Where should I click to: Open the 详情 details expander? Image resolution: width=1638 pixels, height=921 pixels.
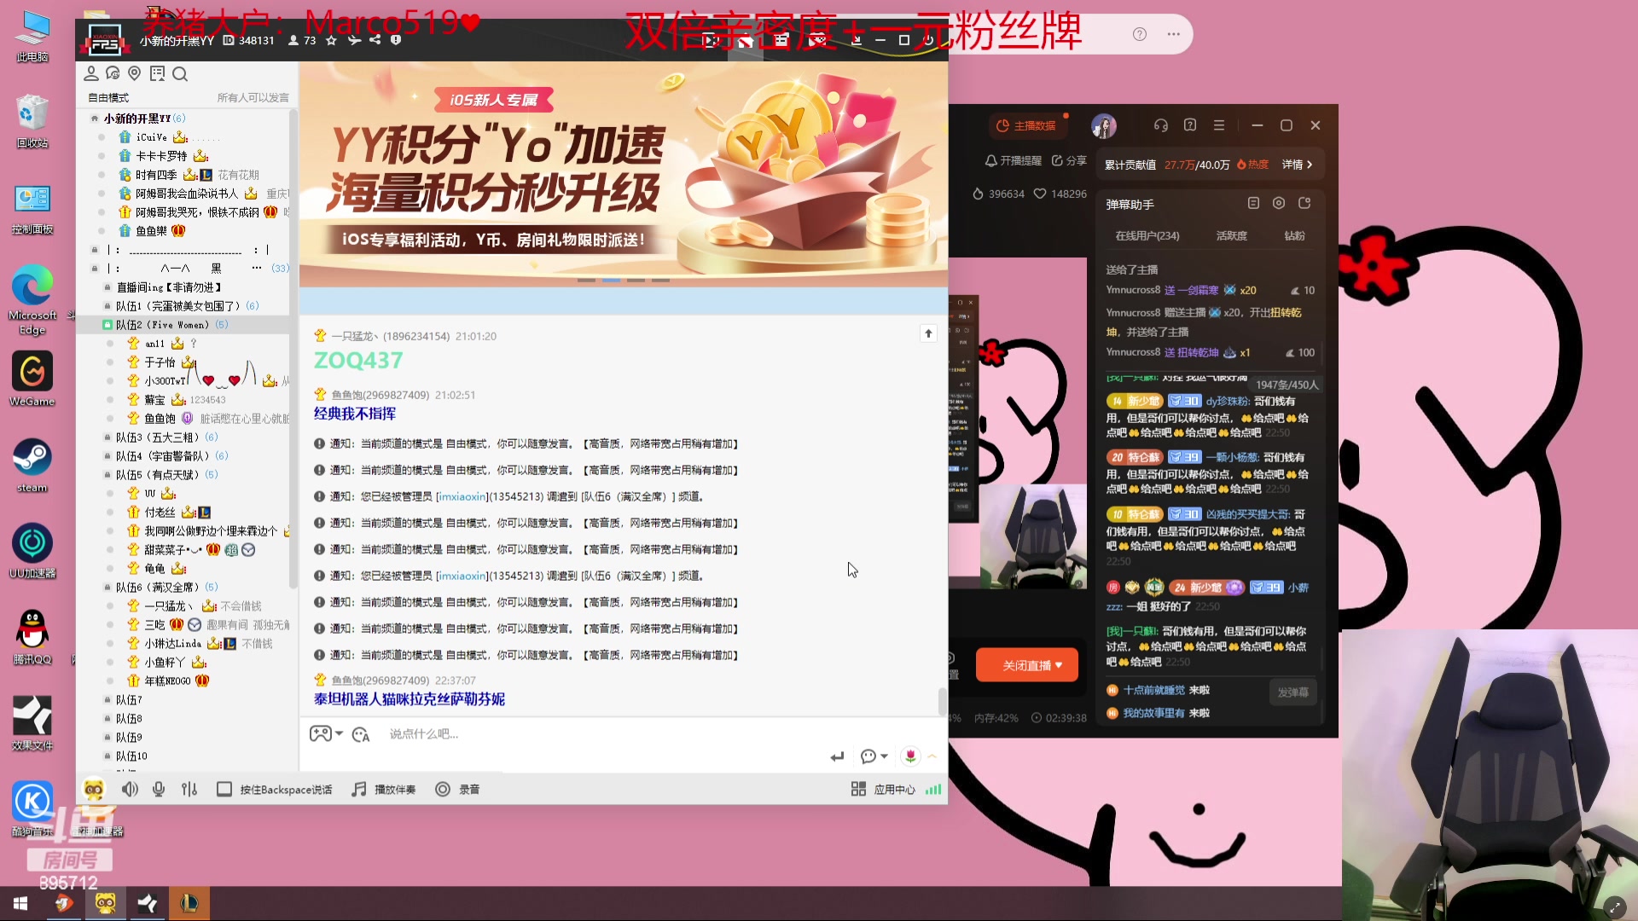point(1298,164)
